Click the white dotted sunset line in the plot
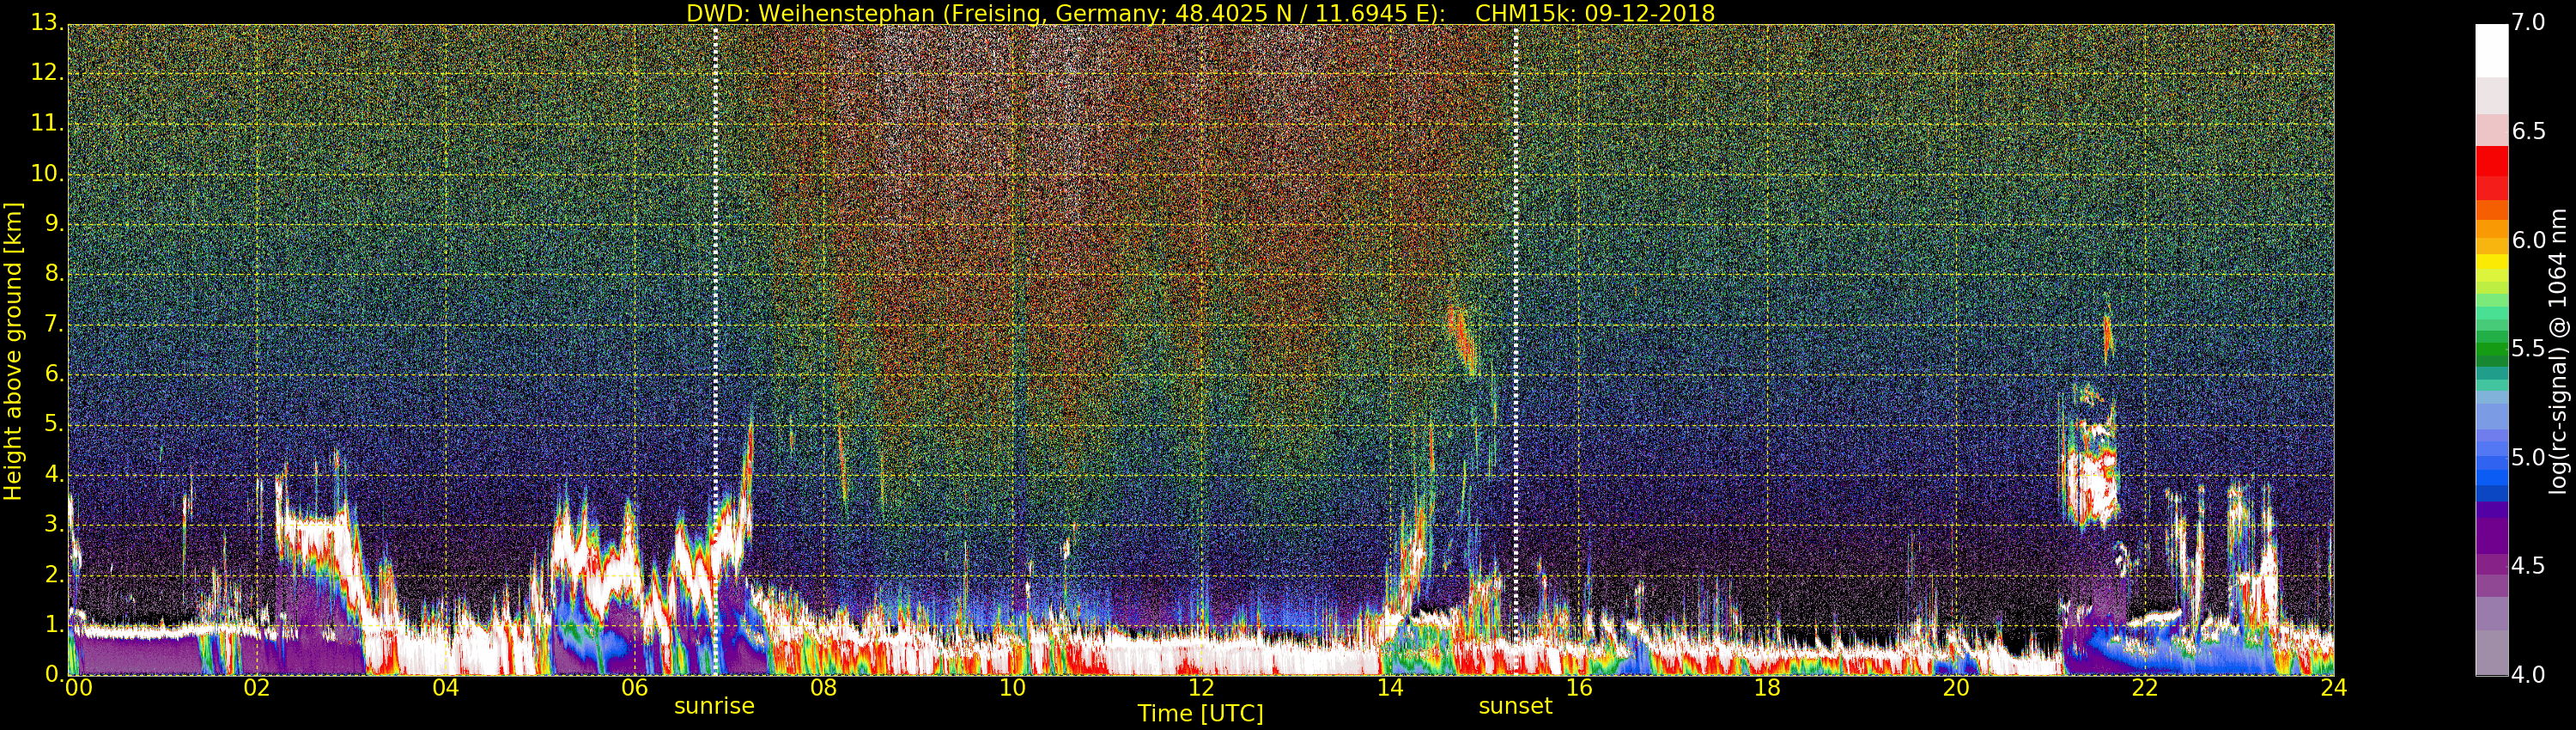Image resolution: width=2576 pixels, height=730 pixels. tap(1516, 300)
